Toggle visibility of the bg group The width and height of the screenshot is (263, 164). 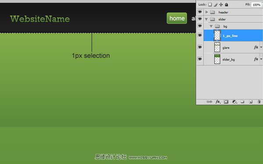(200, 26)
